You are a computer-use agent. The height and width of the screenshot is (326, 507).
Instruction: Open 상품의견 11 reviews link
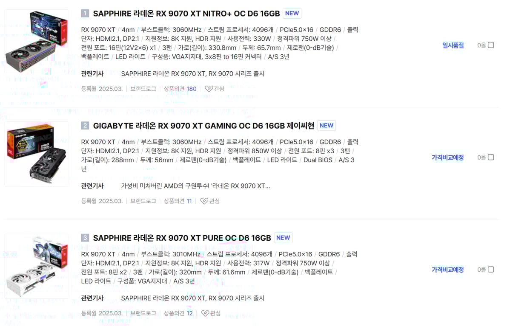pos(178,201)
